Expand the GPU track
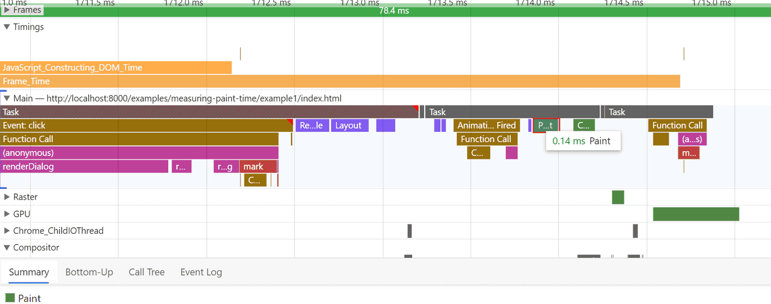 point(7,214)
